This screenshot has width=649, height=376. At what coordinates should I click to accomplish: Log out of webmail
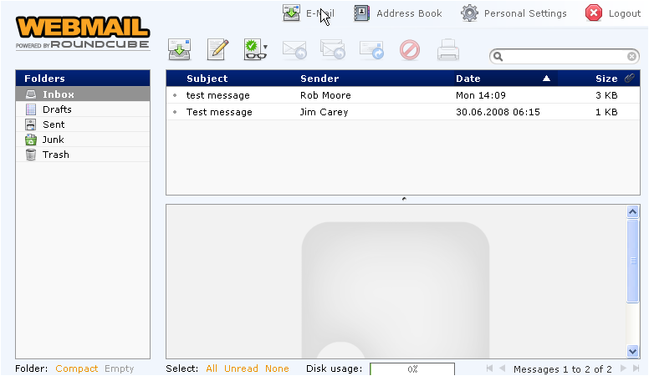click(613, 13)
